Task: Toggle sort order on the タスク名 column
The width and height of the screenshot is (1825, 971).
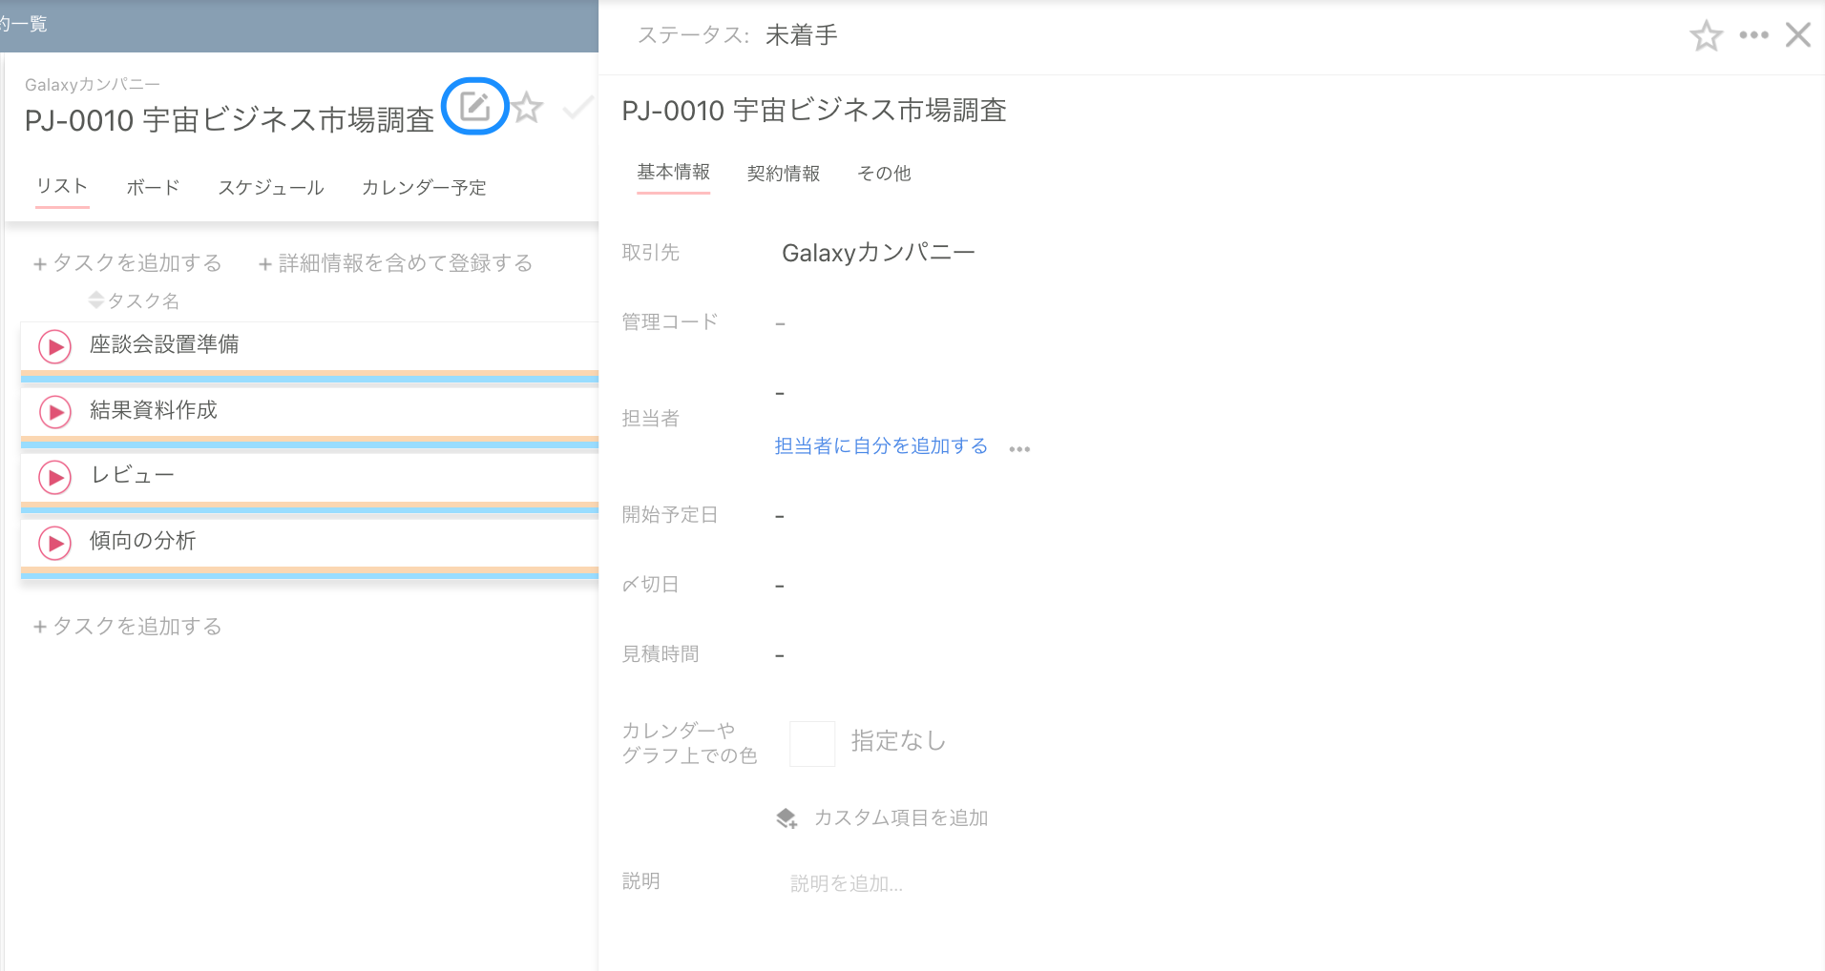Action: point(96,300)
